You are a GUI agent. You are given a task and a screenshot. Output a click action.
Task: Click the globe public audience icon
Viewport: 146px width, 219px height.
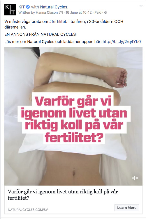106,13
